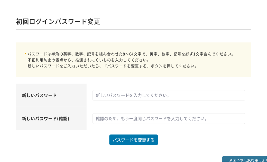Select the 新しいパスワード row label
This screenshot has height=162, width=267.
[39, 95]
